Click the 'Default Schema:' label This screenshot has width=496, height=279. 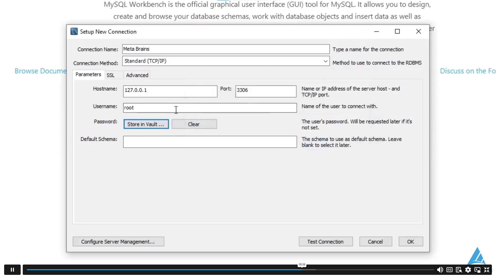point(99,139)
